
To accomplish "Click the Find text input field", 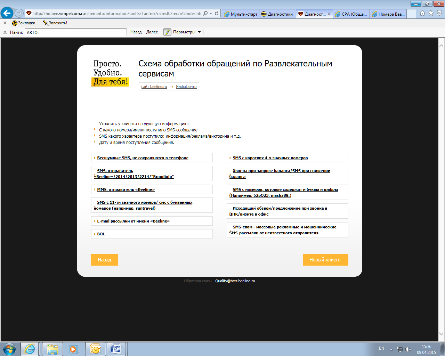I will [x=76, y=32].
